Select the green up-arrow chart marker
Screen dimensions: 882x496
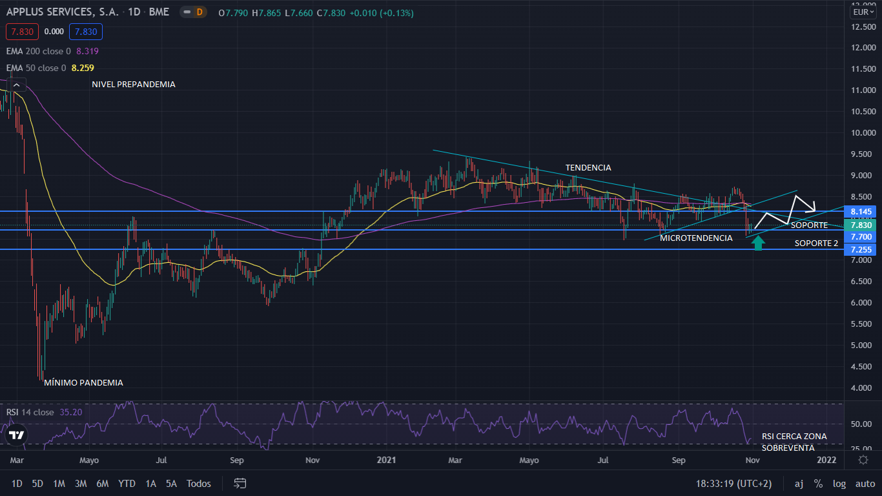758,242
